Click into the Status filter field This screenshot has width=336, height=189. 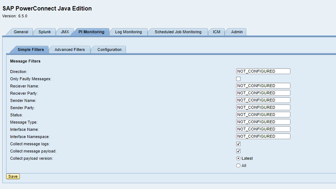(263, 115)
